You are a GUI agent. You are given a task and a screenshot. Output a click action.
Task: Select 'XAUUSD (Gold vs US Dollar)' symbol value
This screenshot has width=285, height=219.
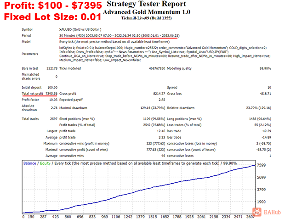click(x=80, y=29)
